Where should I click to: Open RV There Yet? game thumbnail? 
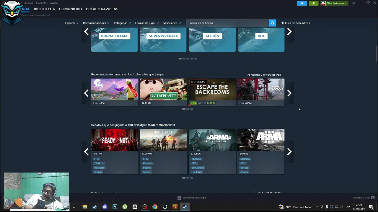(163, 89)
